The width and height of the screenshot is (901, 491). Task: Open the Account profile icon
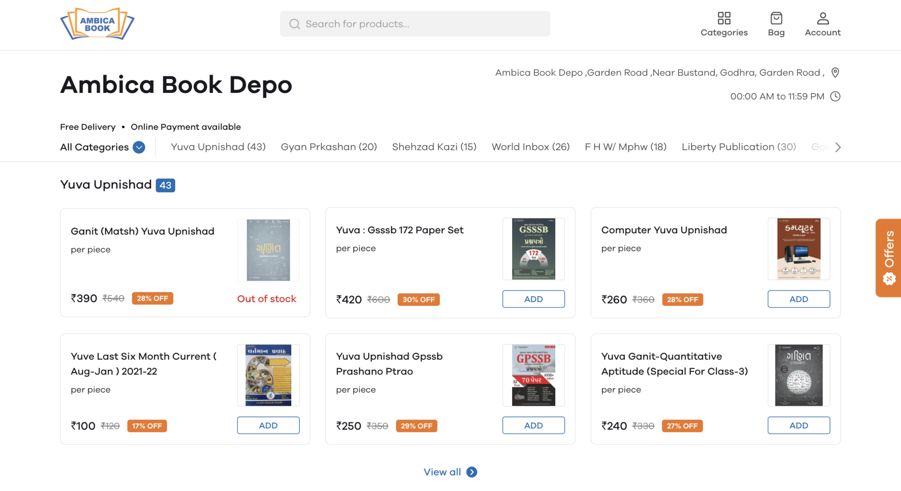tap(822, 18)
